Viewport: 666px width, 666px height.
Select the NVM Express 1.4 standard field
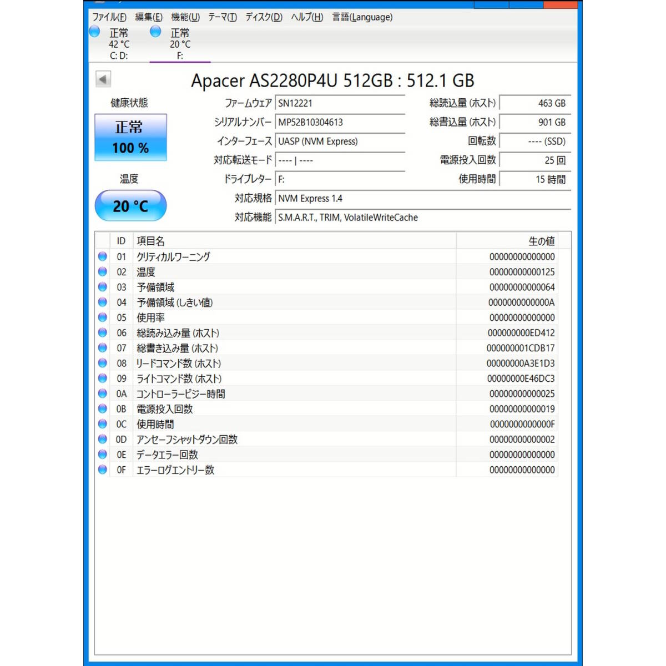point(423,199)
